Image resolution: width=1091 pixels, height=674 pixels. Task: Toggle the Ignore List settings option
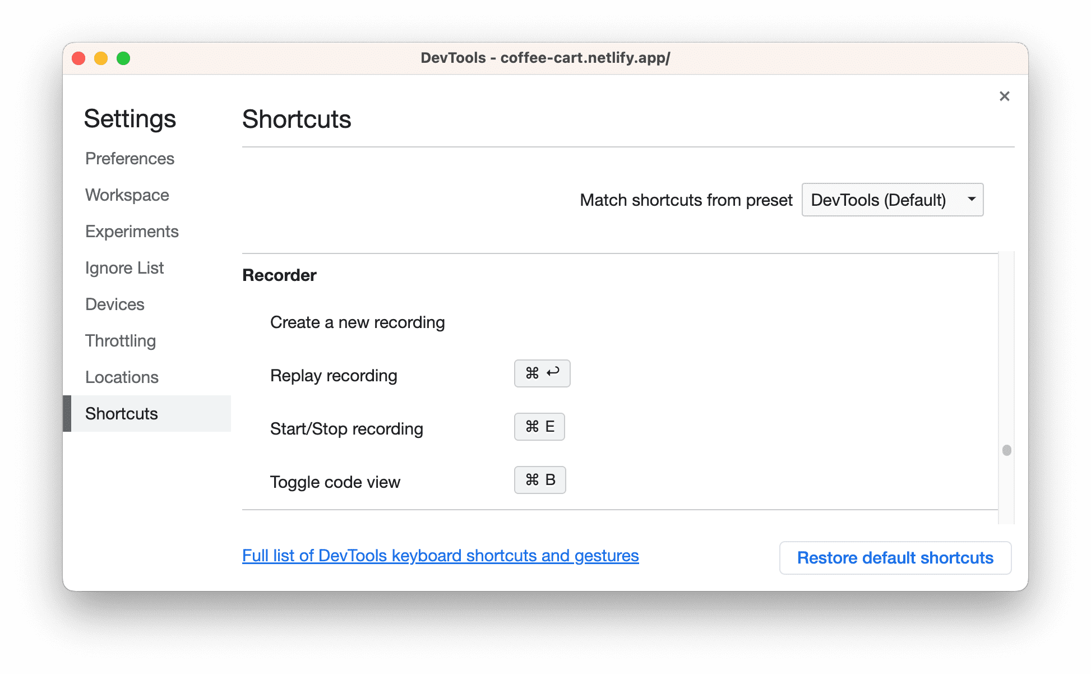pyautogui.click(x=124, y=267)
